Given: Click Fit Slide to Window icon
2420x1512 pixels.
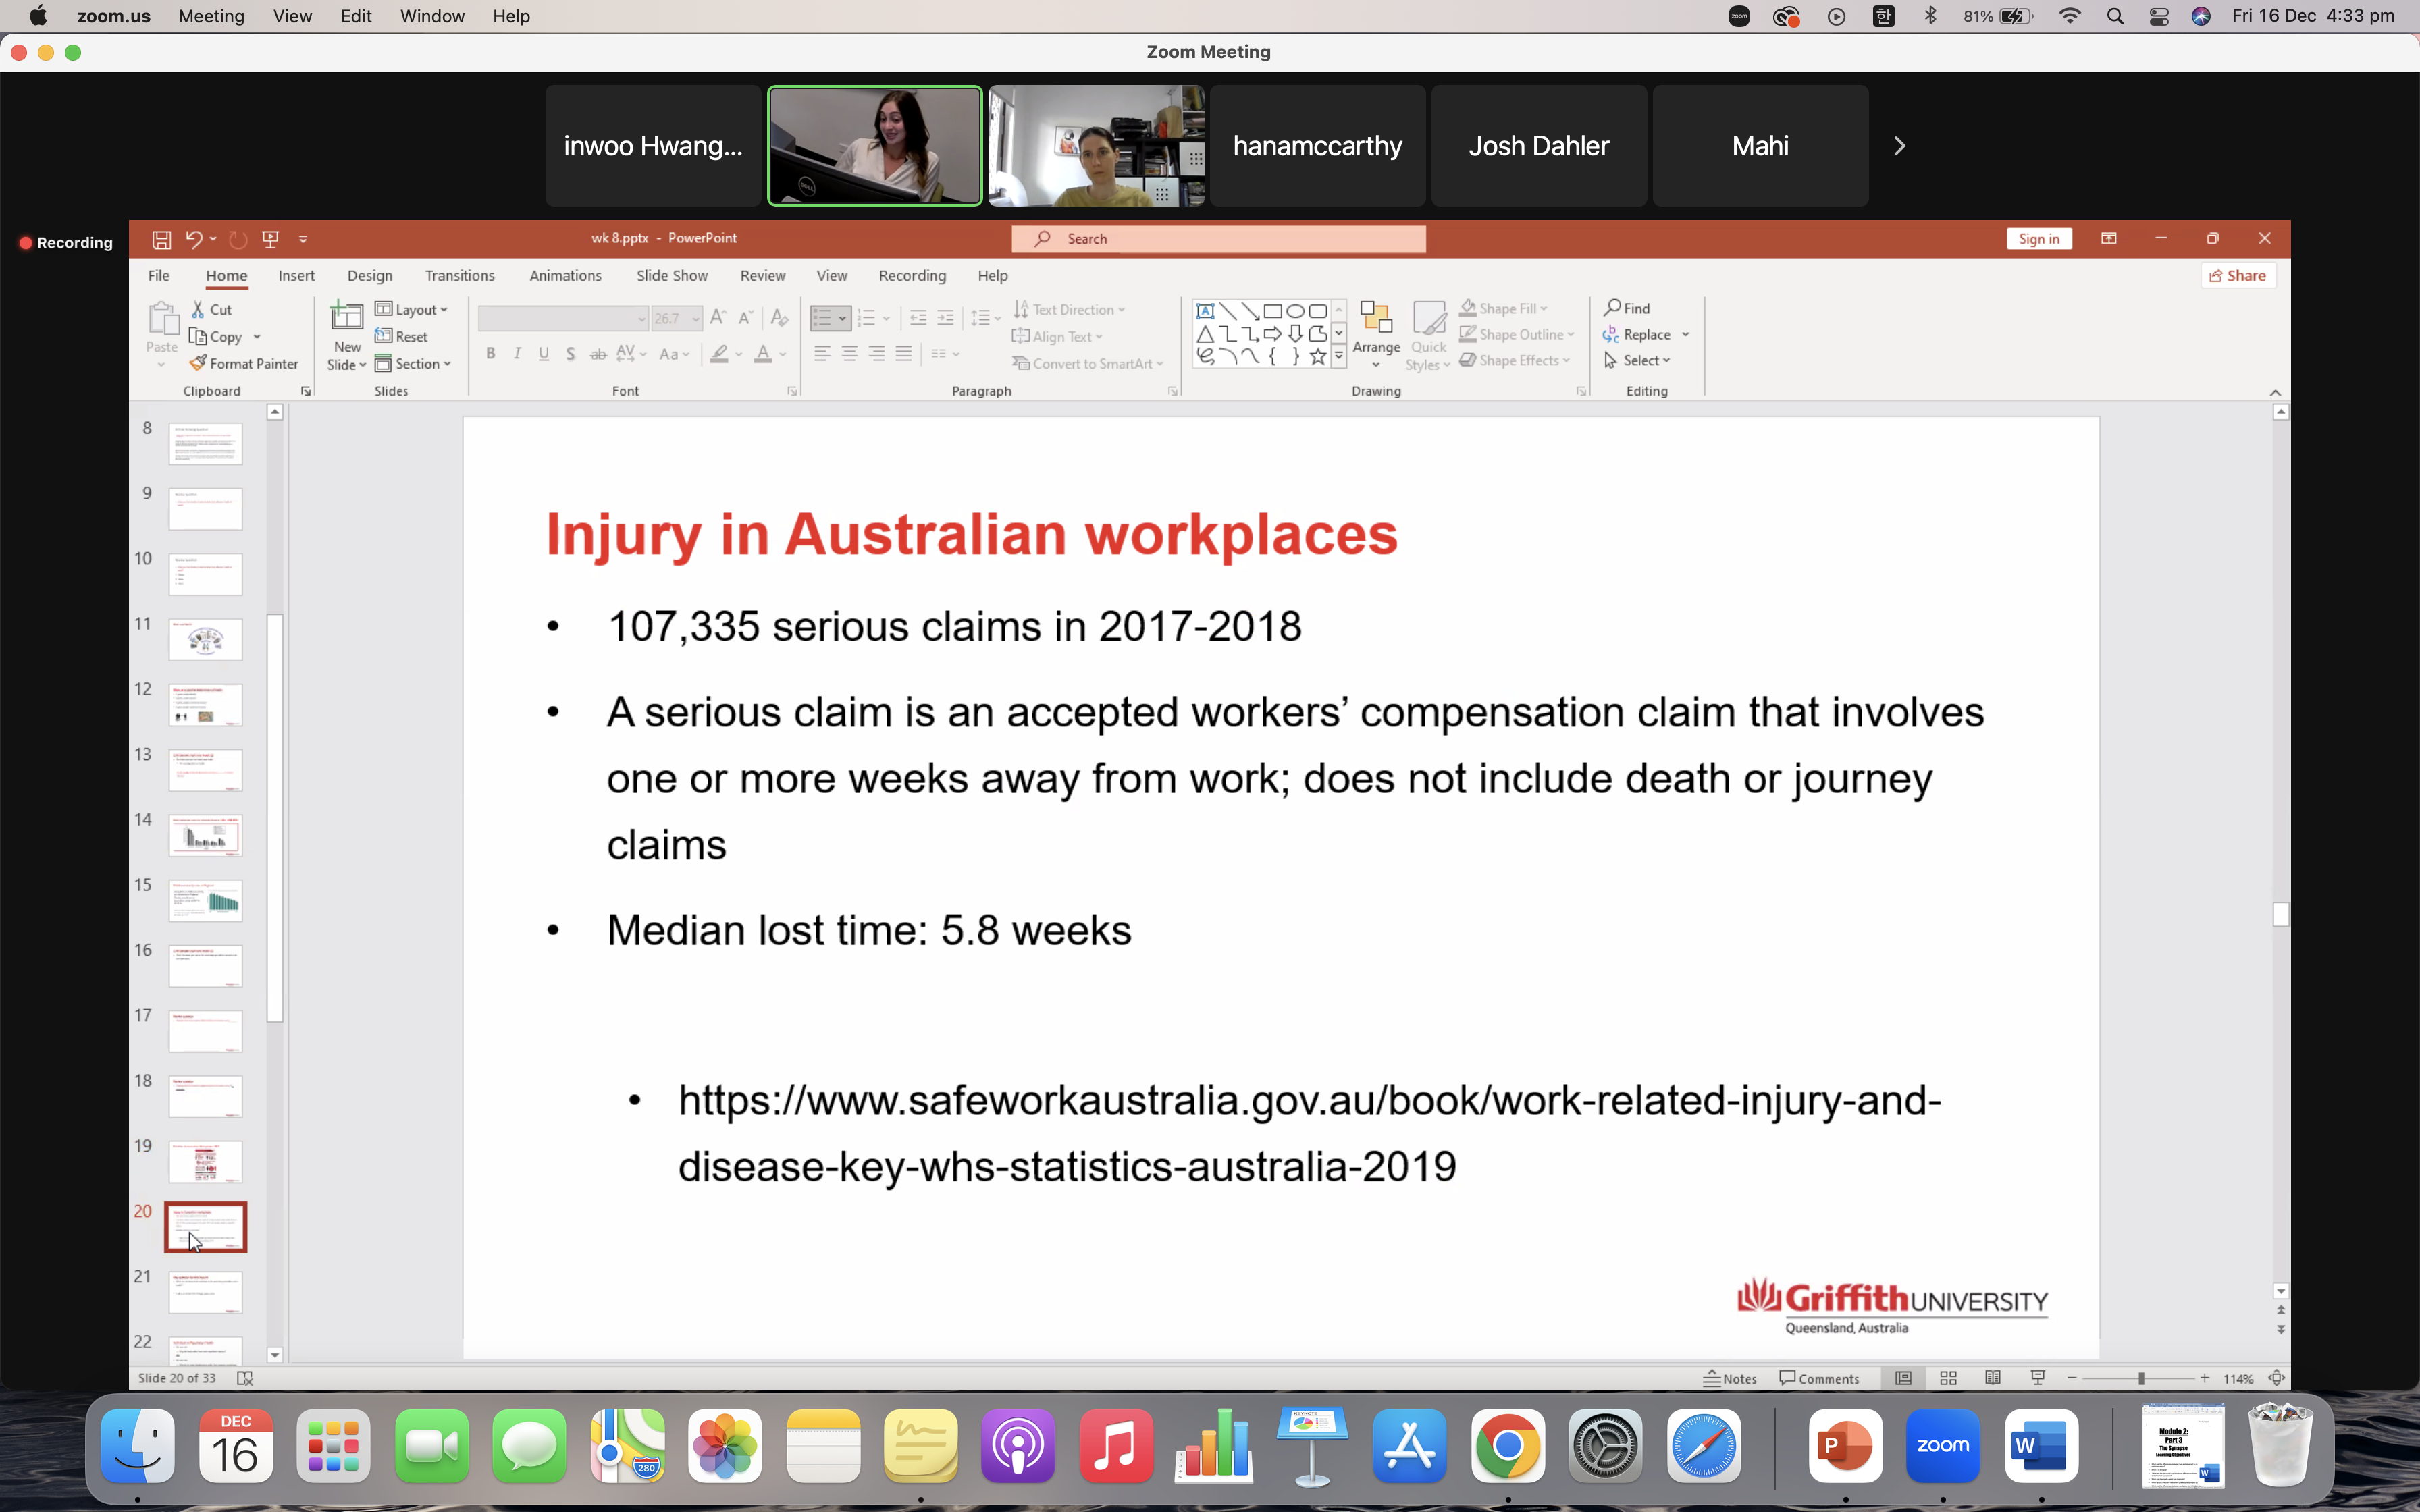Looking at the screenshot, I should [x=2277, y=1378].
